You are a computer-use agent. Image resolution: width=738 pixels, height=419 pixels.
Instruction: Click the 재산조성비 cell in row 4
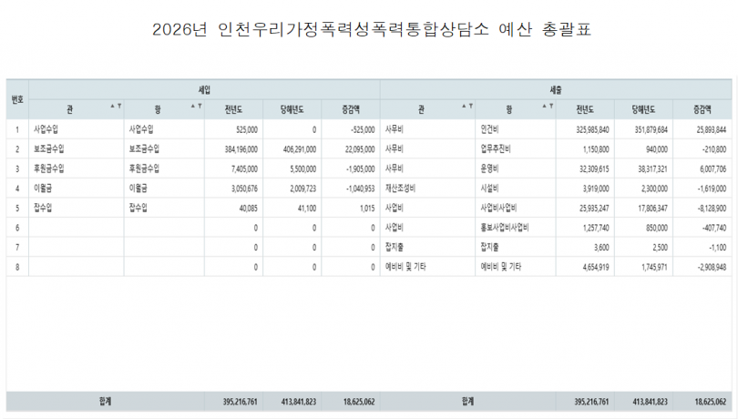pos(401,188)
